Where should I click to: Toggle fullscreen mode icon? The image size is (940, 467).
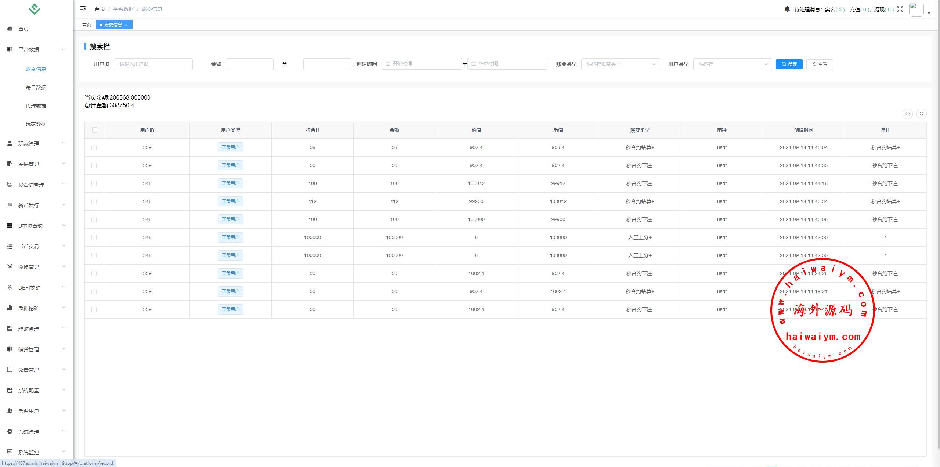tap(900, 9)
